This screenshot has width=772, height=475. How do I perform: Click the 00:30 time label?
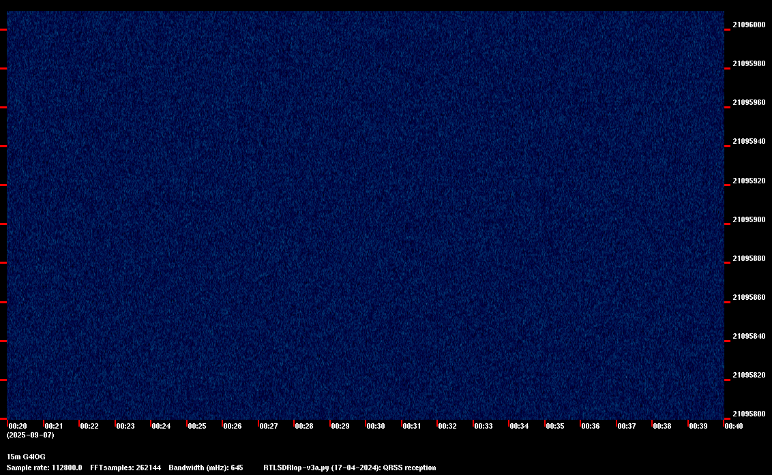tap(376, 426)
